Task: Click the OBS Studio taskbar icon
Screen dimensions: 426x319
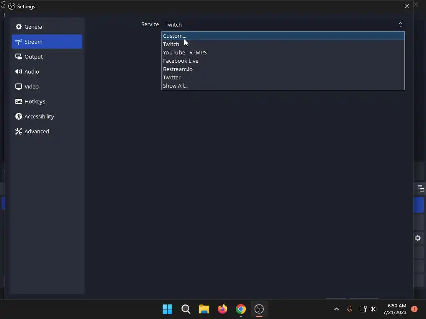Action: [259, 309]
